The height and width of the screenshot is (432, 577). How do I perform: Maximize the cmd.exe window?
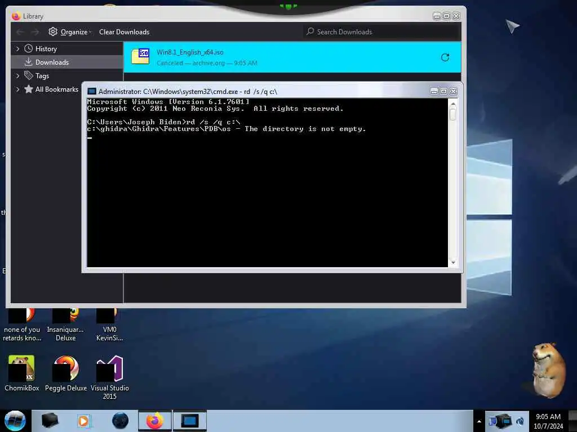pos(444,92)
